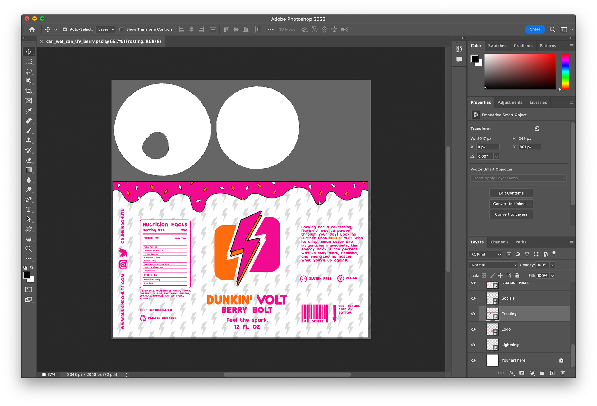Switch to the Paths tab
Viewport: 597px width, 406px height.
(x=521, y=242)
